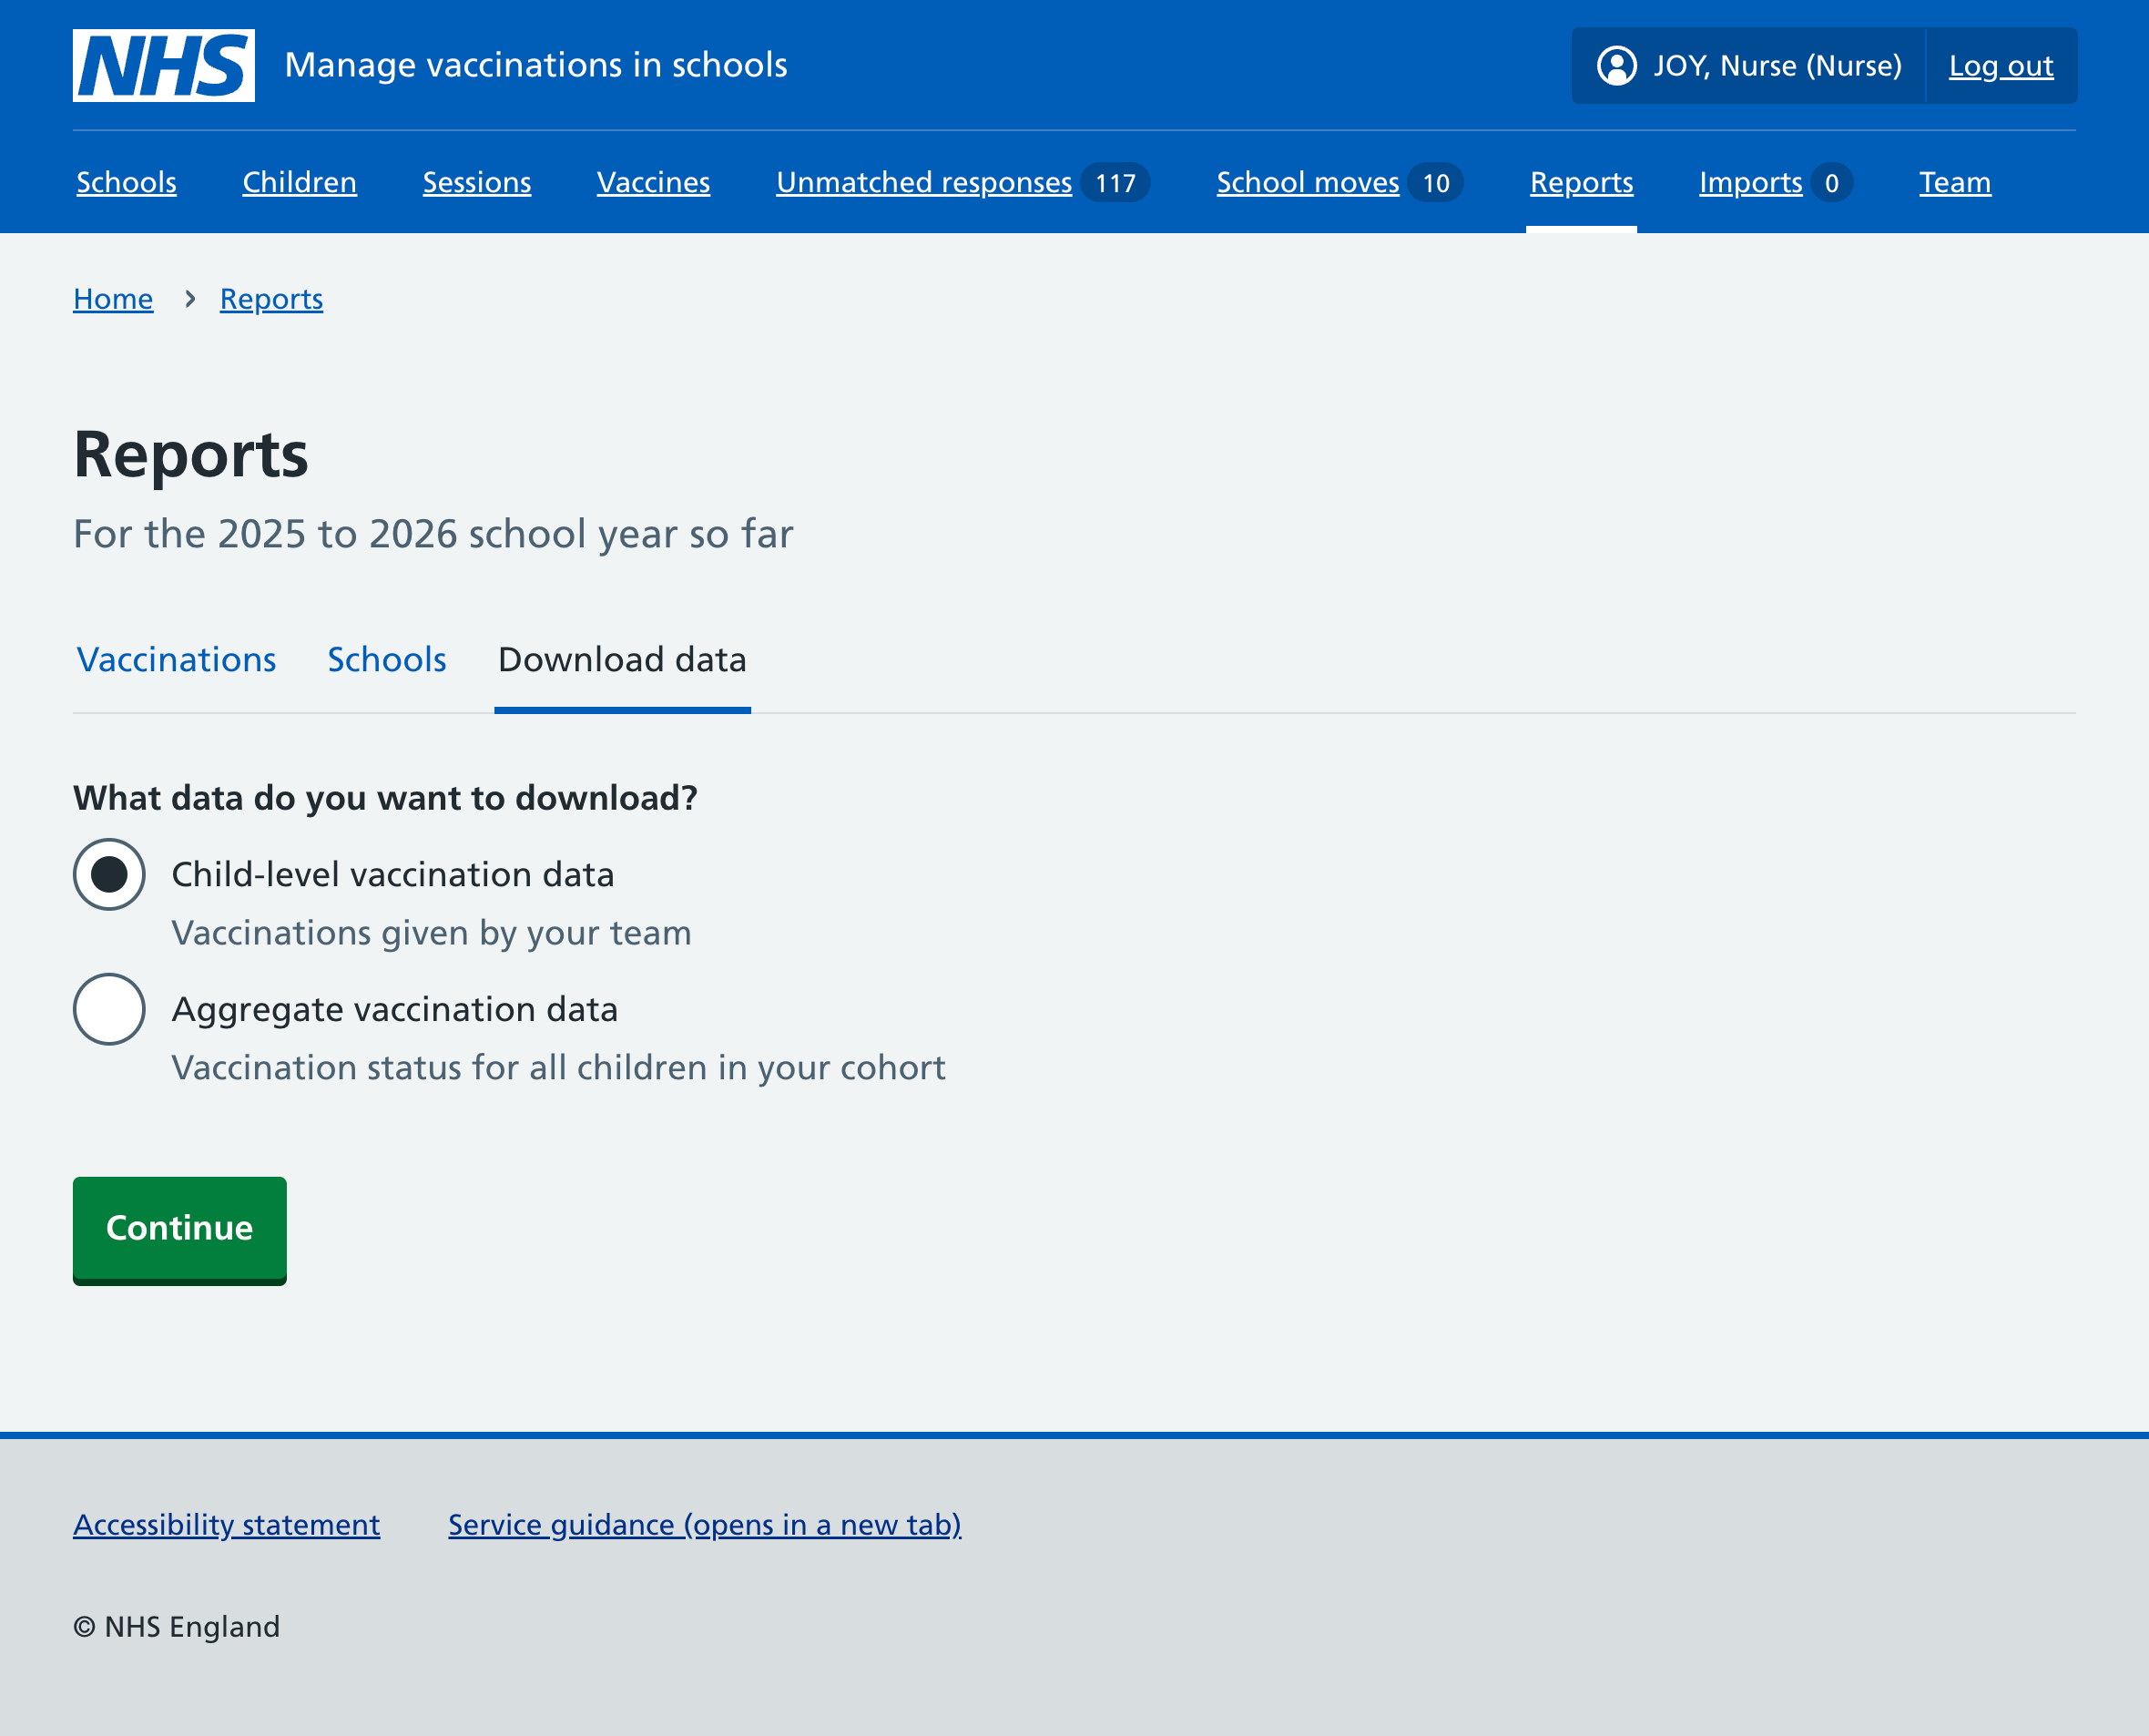
Task: Open the Accessibility statement
Action: tap(226, 1524)
